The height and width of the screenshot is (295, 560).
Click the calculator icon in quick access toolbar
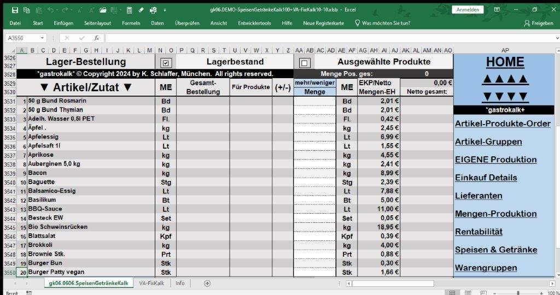(x=129, y=10)
